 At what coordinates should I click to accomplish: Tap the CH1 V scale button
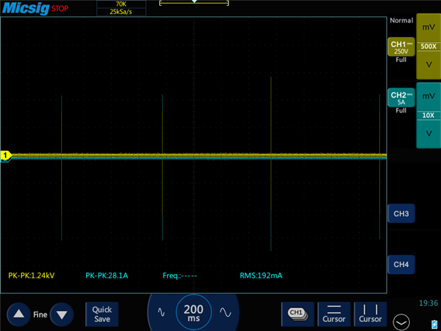428,65
